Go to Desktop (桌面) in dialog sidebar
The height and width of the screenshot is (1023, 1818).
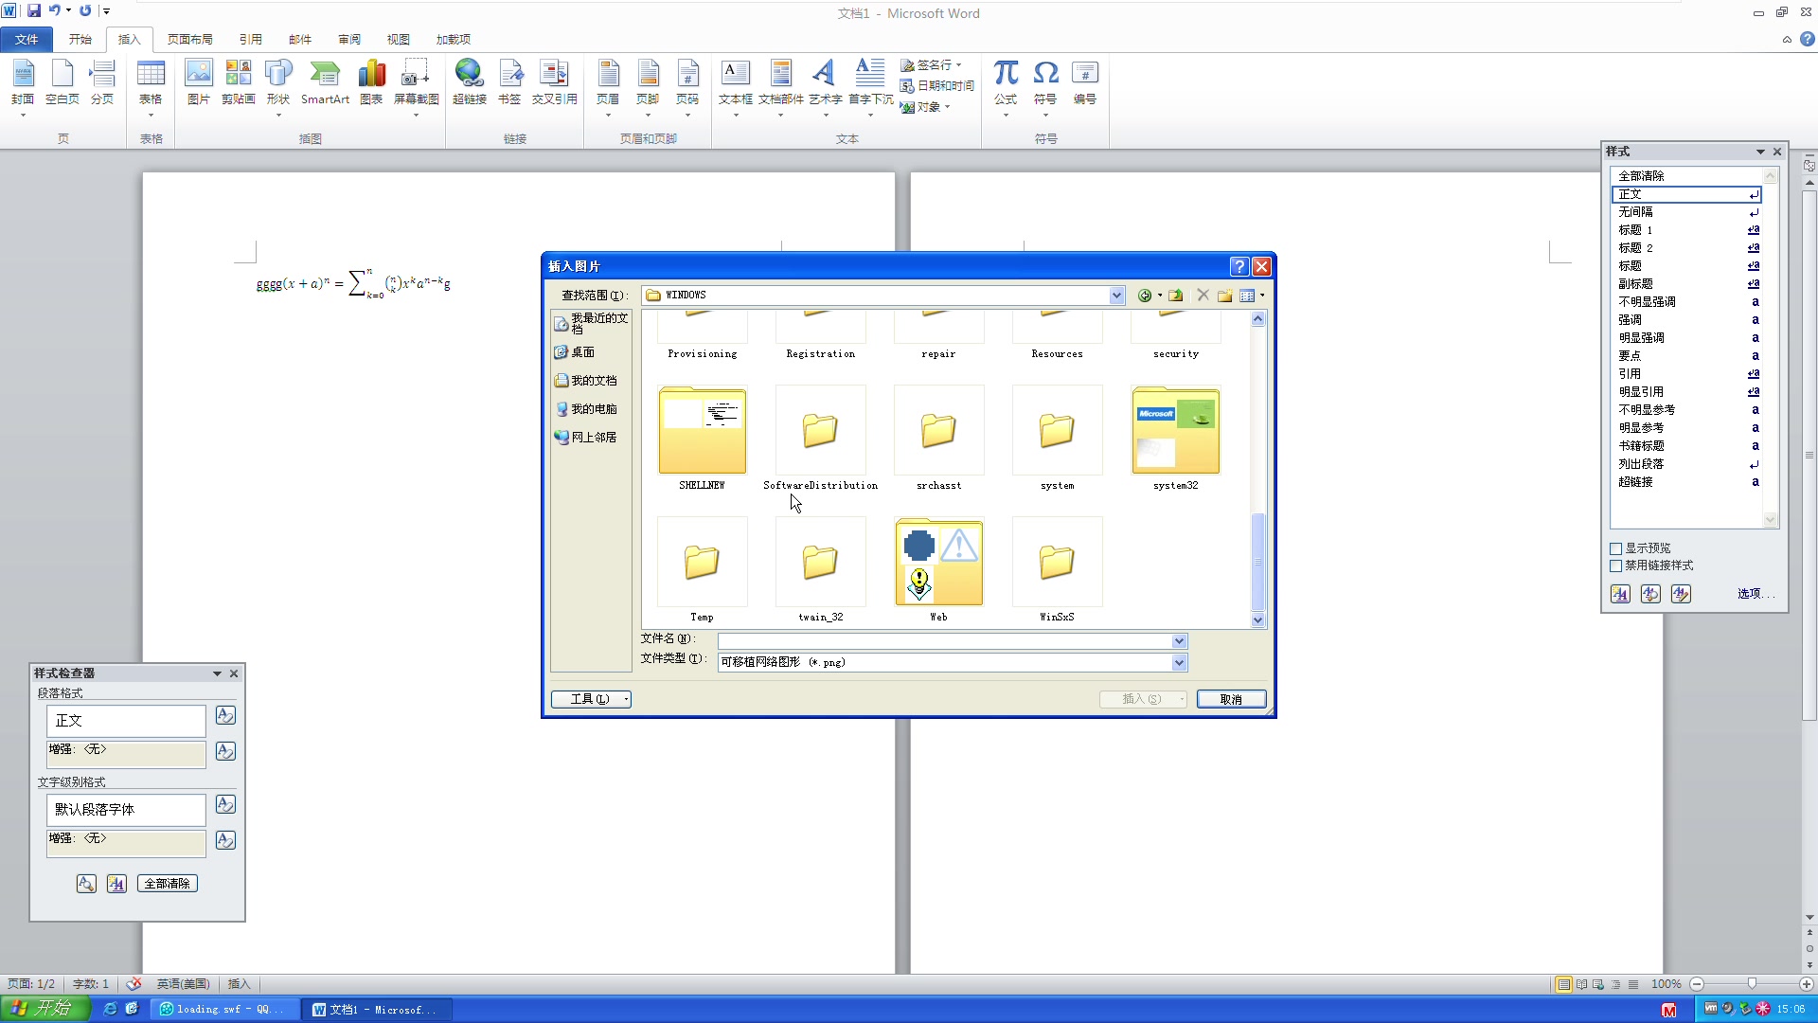click(x=575, y=352)
